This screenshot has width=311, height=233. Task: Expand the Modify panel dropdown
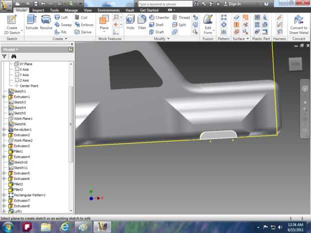(162, 39)
